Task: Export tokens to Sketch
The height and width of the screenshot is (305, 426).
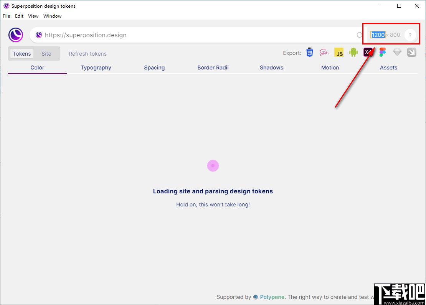Action: [x=397, y=52]
